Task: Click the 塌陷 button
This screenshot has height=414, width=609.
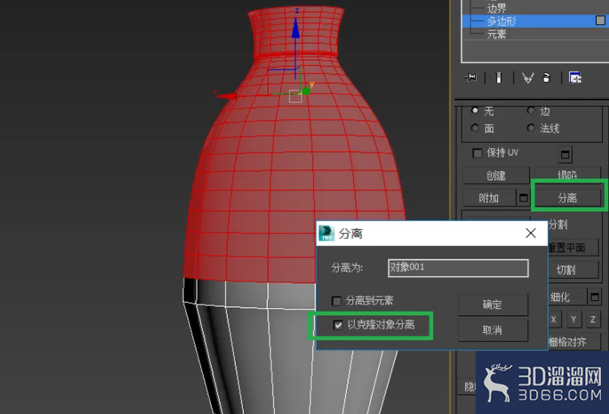Action: click(x=567, y=174)
